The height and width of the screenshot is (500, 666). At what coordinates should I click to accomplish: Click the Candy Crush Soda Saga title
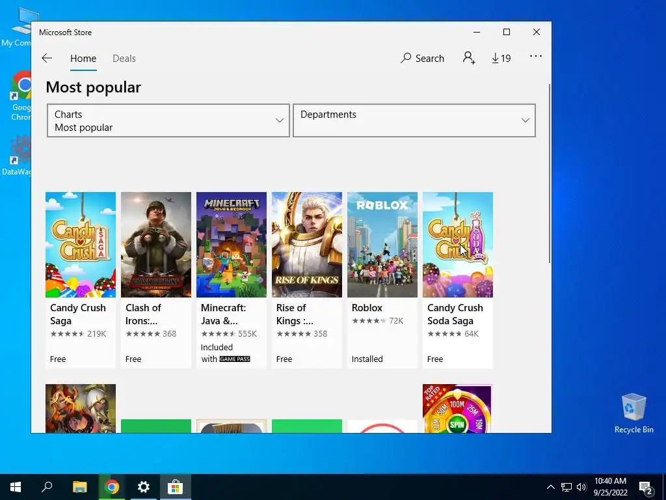point(455,314)
